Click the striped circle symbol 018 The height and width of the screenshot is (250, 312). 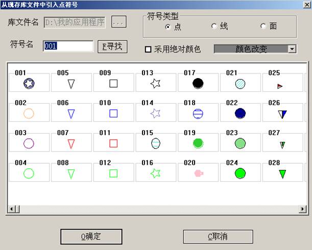(198, 113)
